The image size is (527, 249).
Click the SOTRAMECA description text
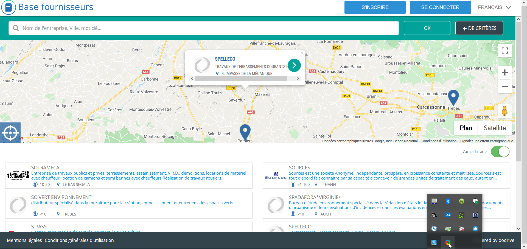[139, 176]
